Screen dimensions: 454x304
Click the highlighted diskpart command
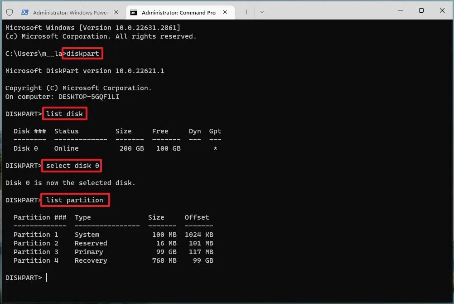coord(82,53)
